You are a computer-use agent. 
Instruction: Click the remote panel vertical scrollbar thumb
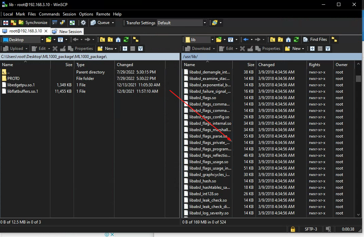[x=359, y=78]
